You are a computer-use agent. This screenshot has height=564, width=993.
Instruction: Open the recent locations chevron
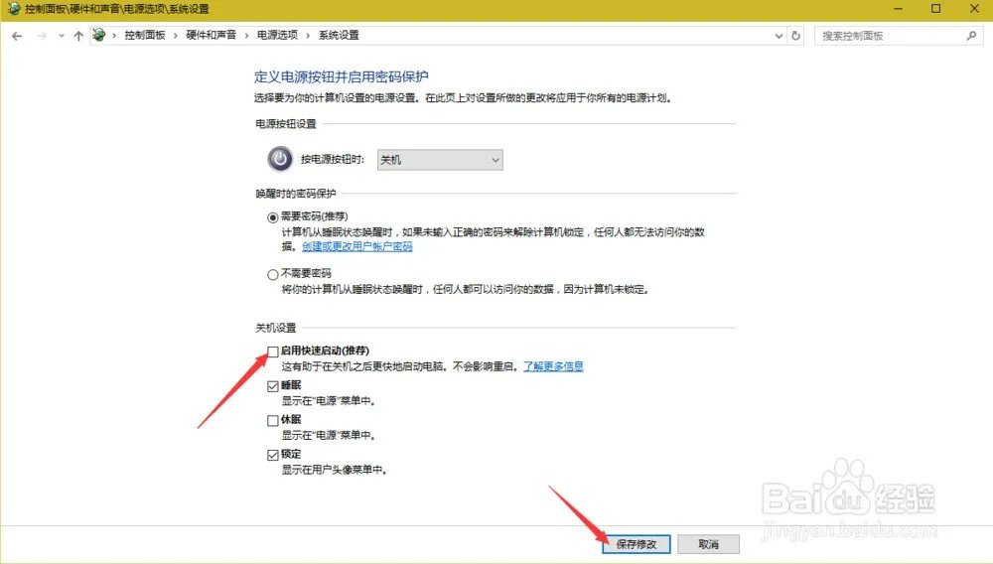click(x=61, y=36)
